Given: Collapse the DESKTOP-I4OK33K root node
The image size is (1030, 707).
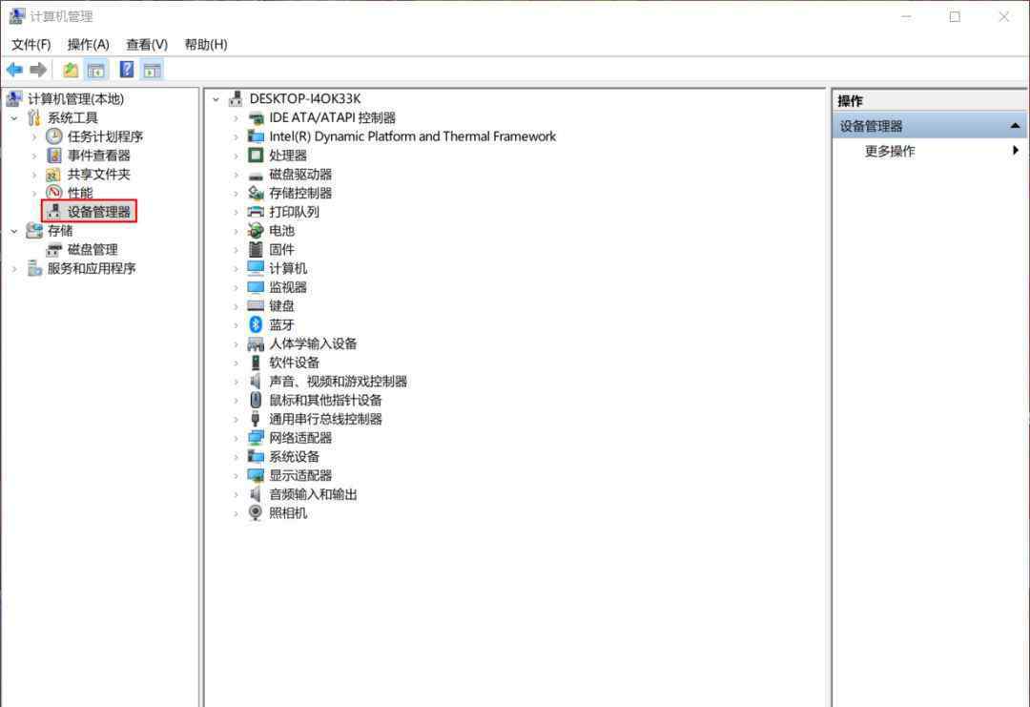Looking at the screenshot, I should coord(216,99).
